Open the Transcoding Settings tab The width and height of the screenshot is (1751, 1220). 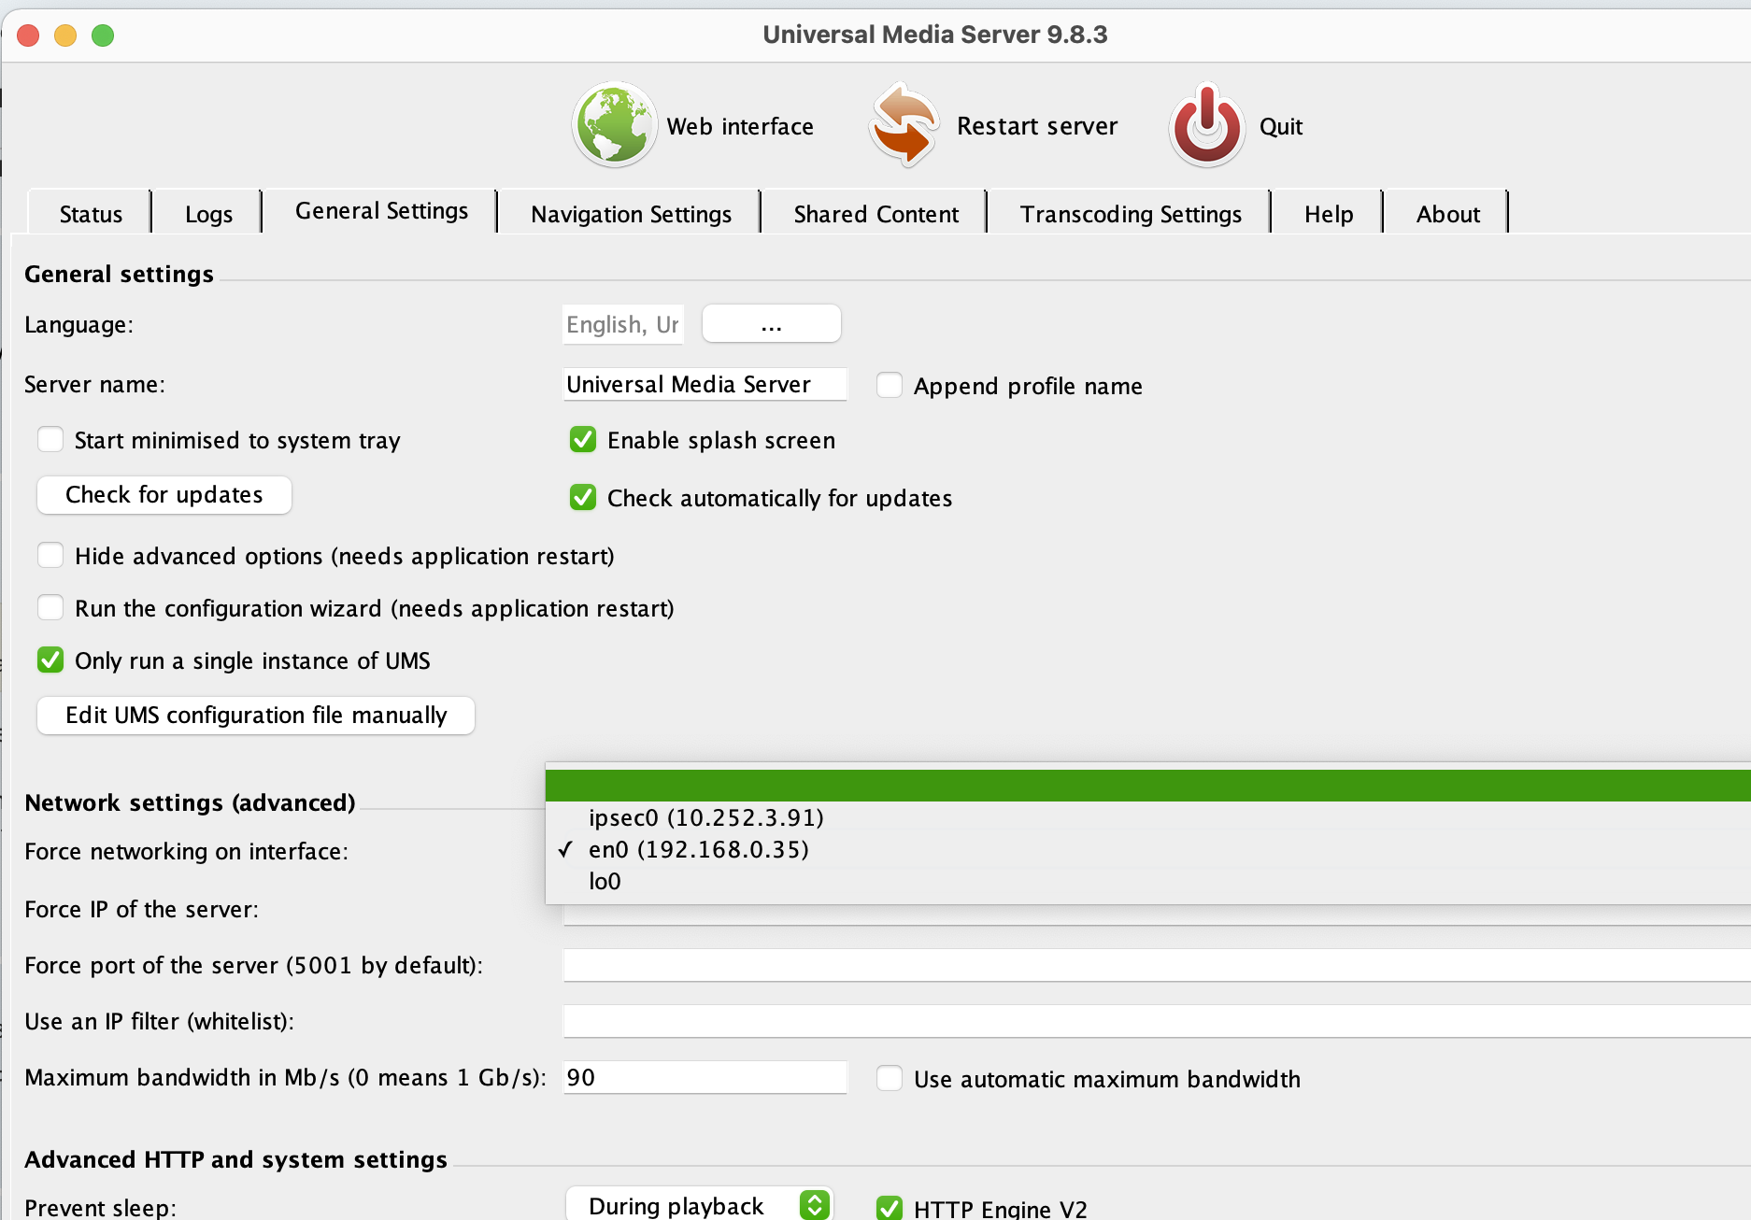tap(1131, 214)
